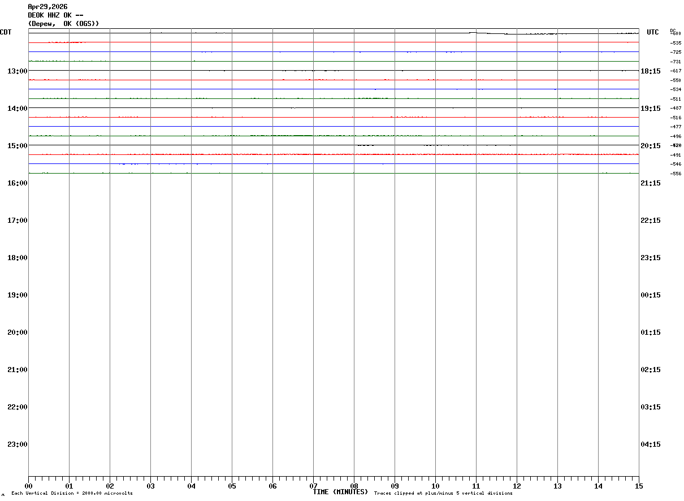Select the 17:00 CDT time label
684x501 pixels.
(17, 221)
